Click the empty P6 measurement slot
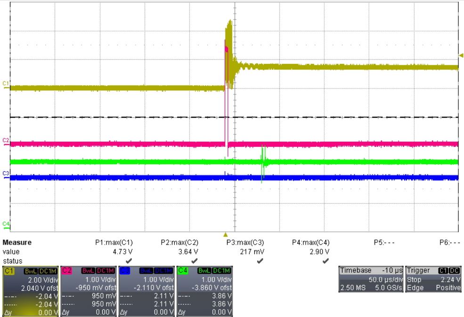Viewport: 464px width, 317px height. (450, 243)
